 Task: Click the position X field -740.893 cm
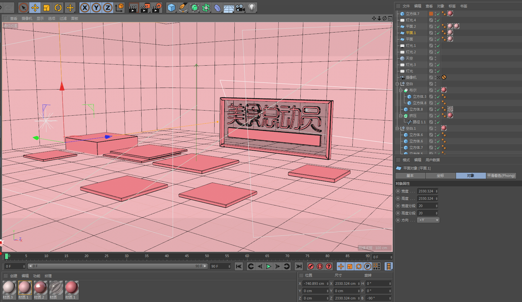315,284
